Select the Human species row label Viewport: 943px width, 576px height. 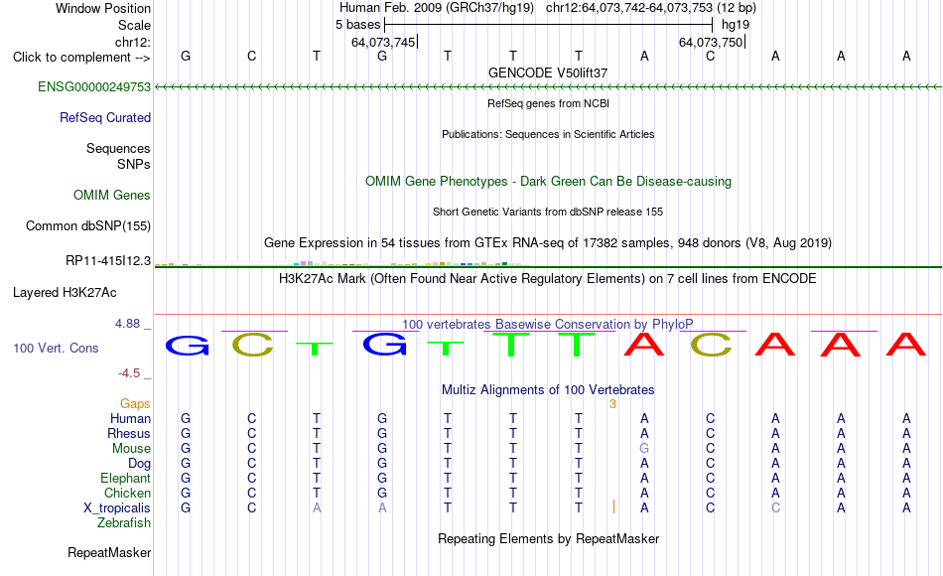(130, 418)
